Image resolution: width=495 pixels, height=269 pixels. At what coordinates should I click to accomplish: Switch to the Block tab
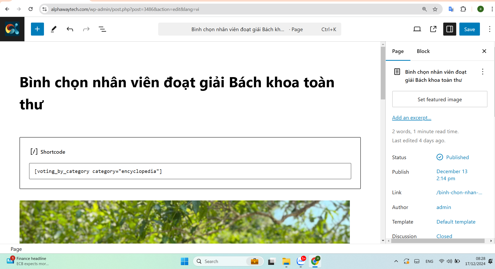coord(423,51)
